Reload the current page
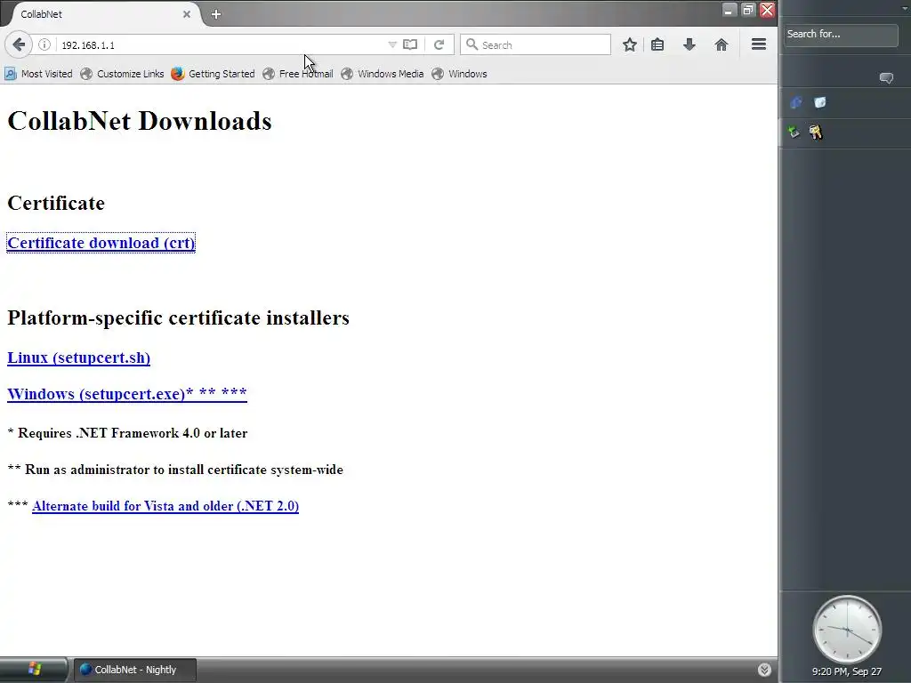 point(439,44)
